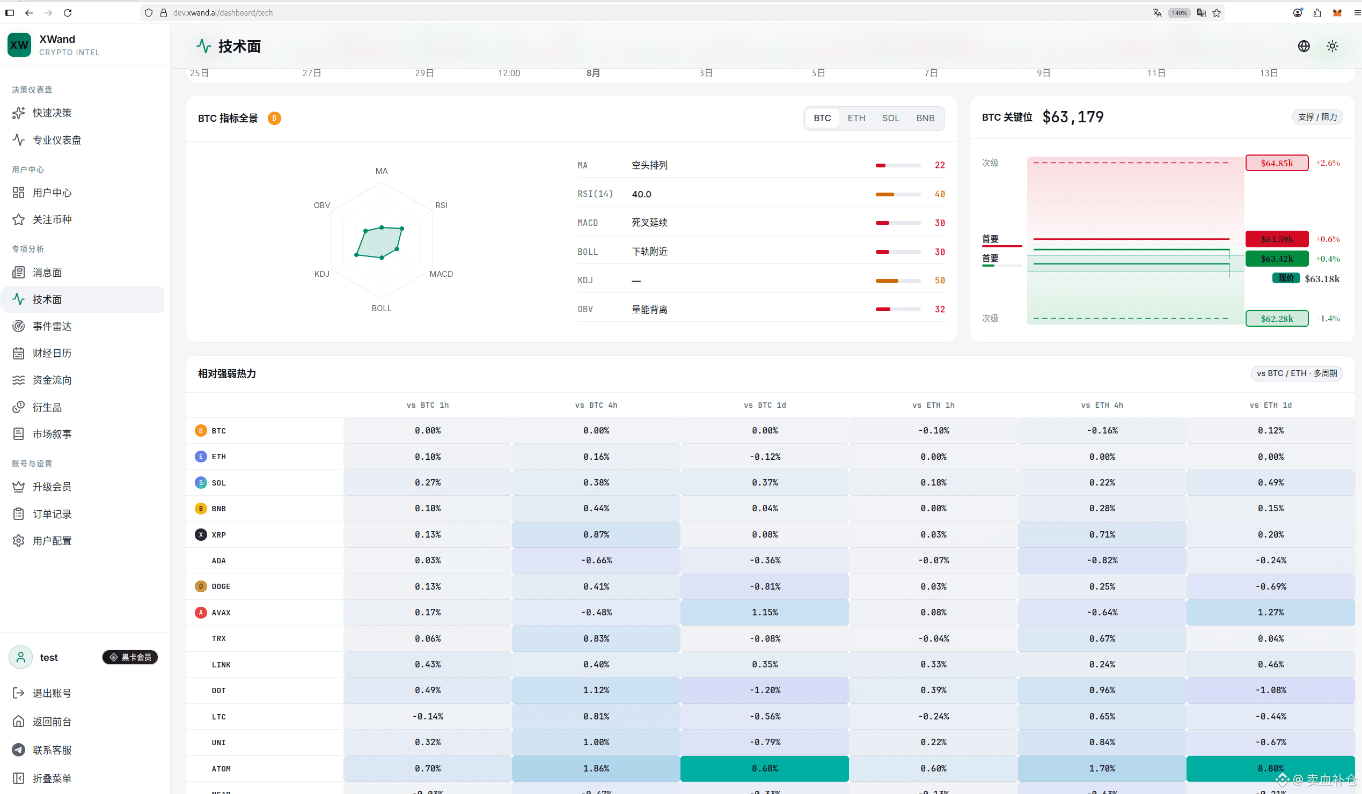
Task: Click 退出账号 to log out
Action: pyautogui.click(x=84, y=694)
